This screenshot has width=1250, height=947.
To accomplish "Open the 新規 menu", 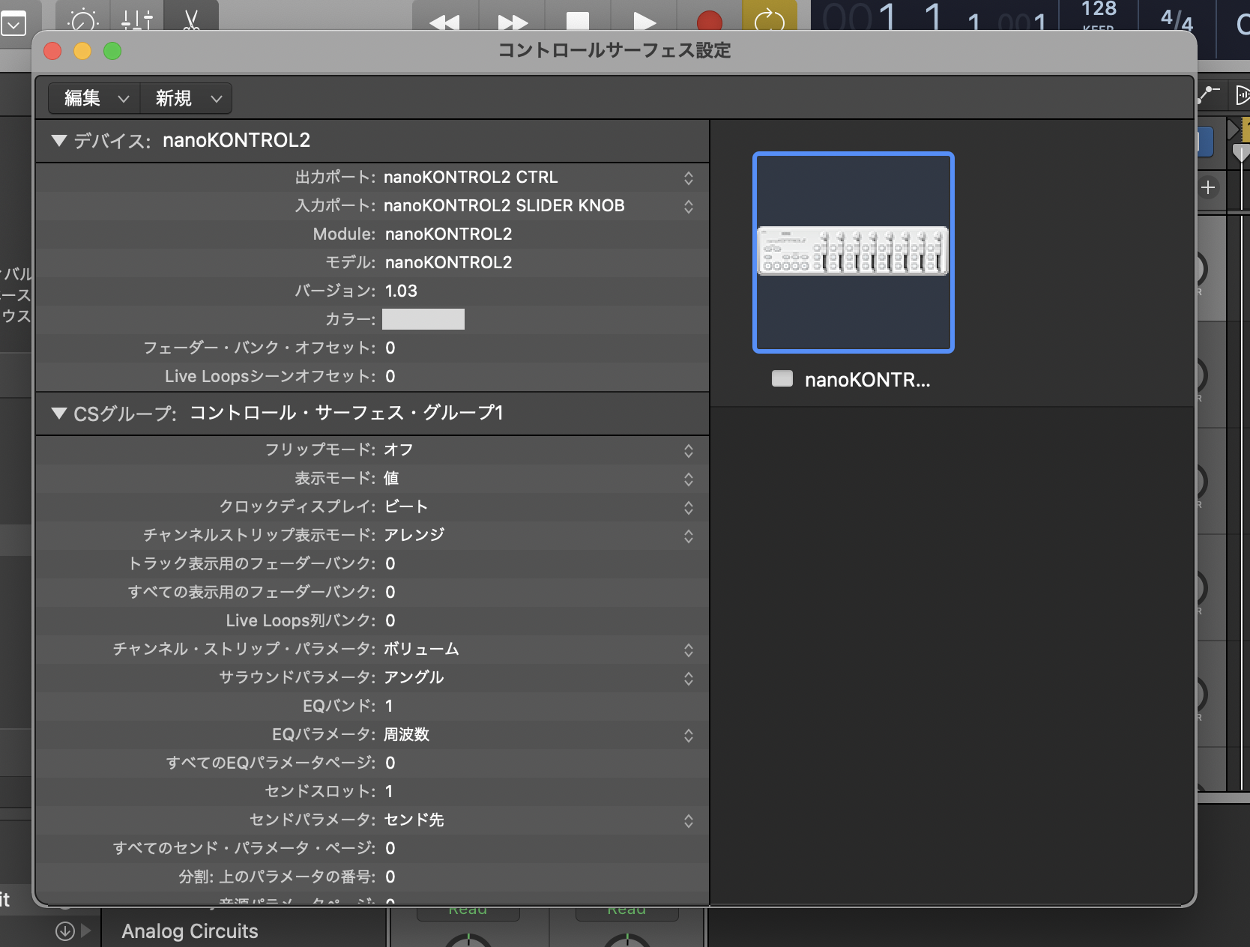I will [187, 98].
